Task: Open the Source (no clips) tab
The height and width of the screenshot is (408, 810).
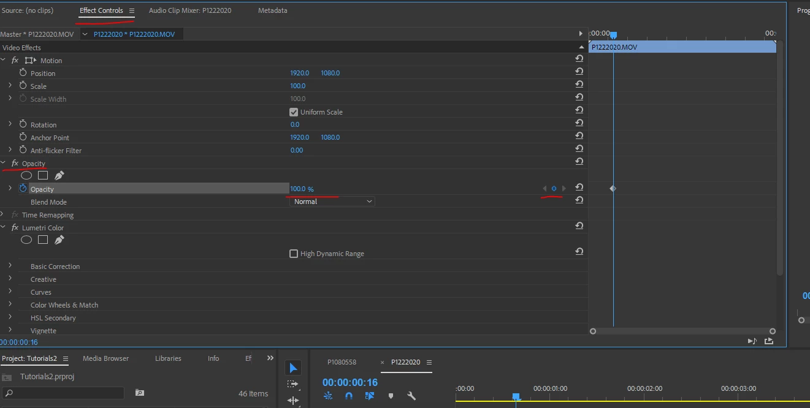Action: click(x=28, y=10)
